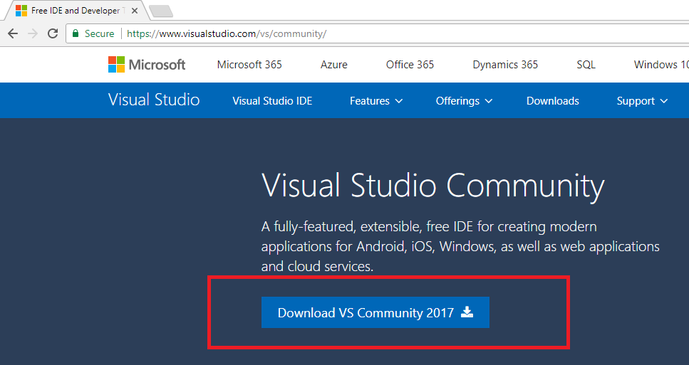Click the Secure label in address bar
The image size is (689, 365).
pos(99,33)
